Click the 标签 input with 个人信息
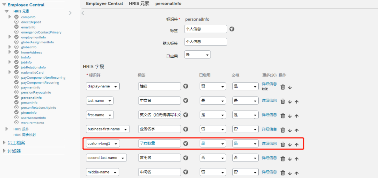 206,29
